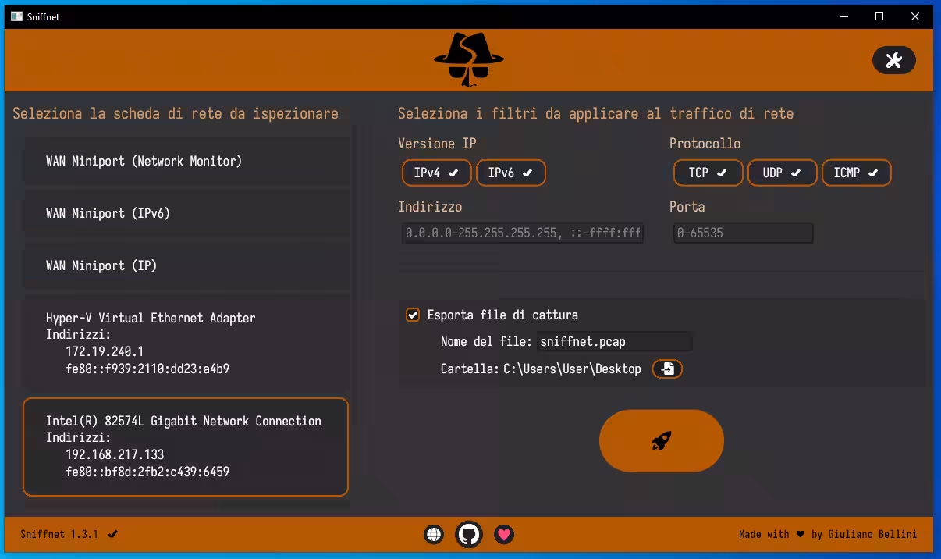
Task: Toggle the ICMP protocol filter
Action: [x=856, y=173]
